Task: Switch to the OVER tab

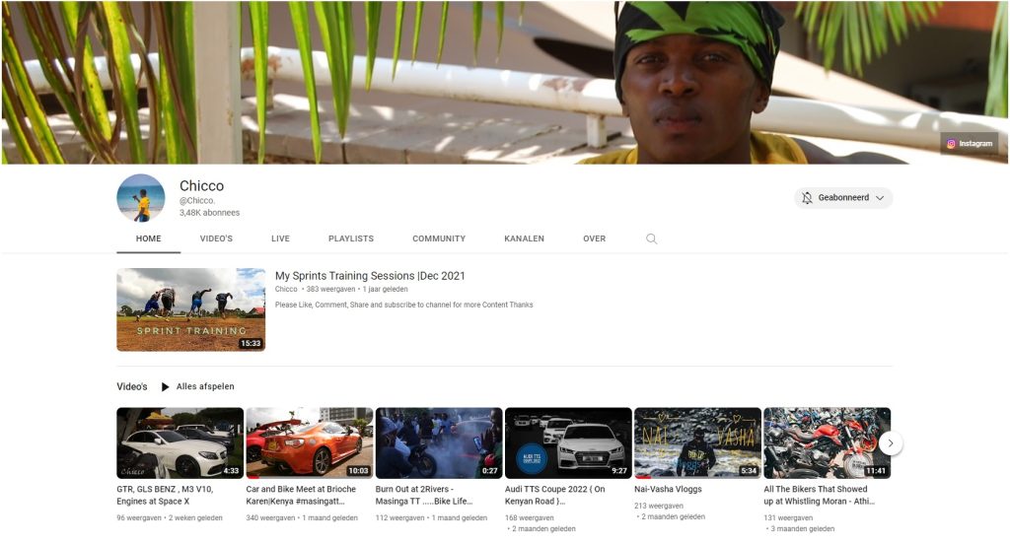Action: 594,238
